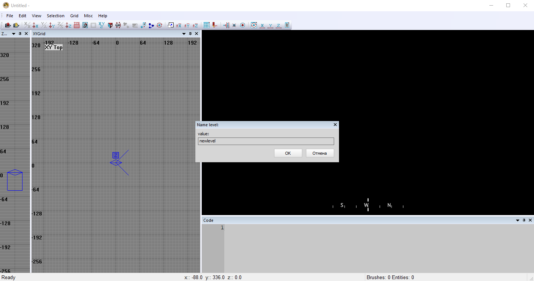Click the XYZ view cycle icon

102,25
